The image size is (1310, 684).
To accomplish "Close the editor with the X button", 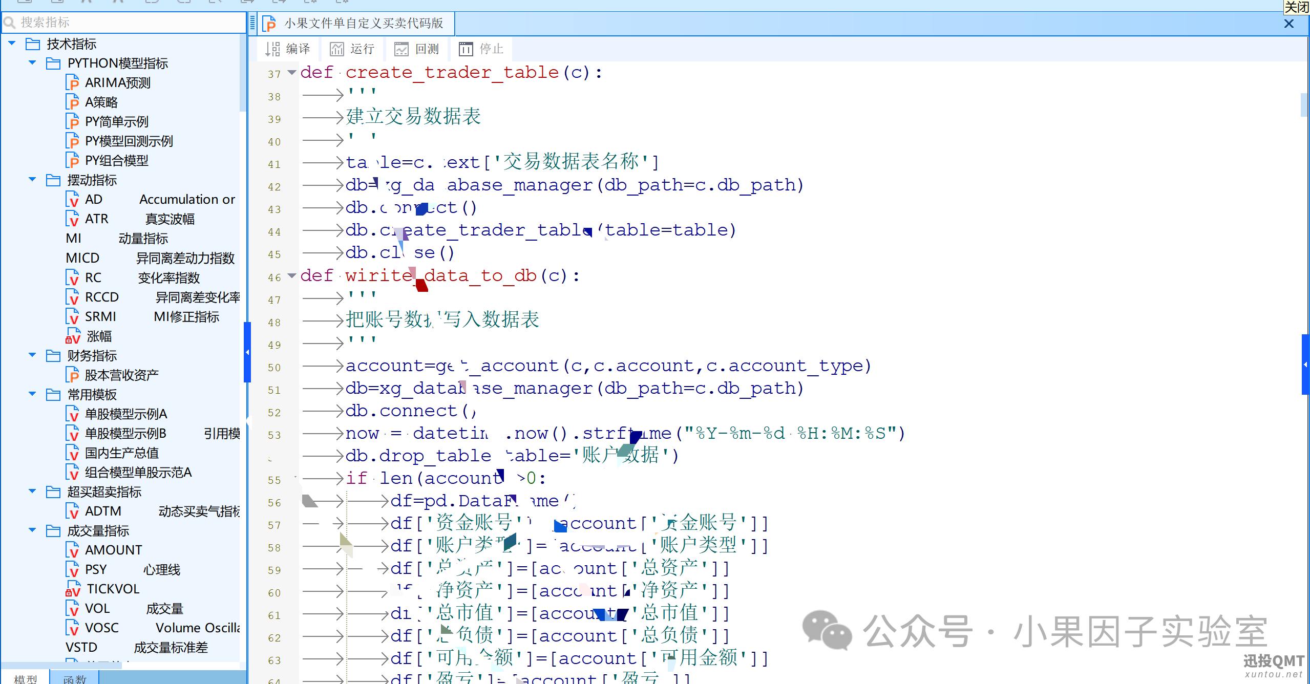I will [1288, 24].
